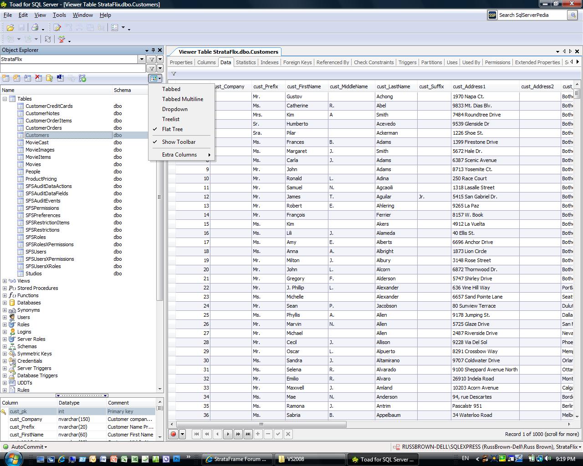Viewport: 583px width, 466px height.
Task: Jump to last record navigation button
Action: 248,434
